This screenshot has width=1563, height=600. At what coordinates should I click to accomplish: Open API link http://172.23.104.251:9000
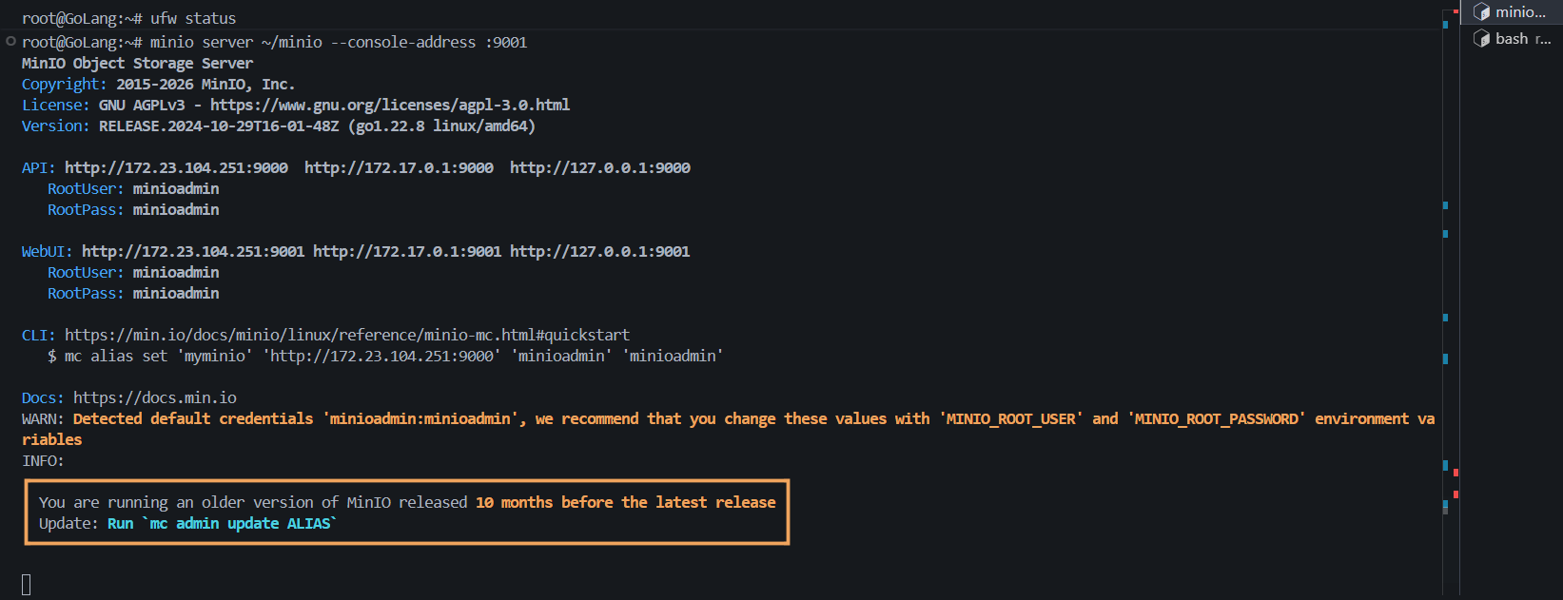click(176, 168)
